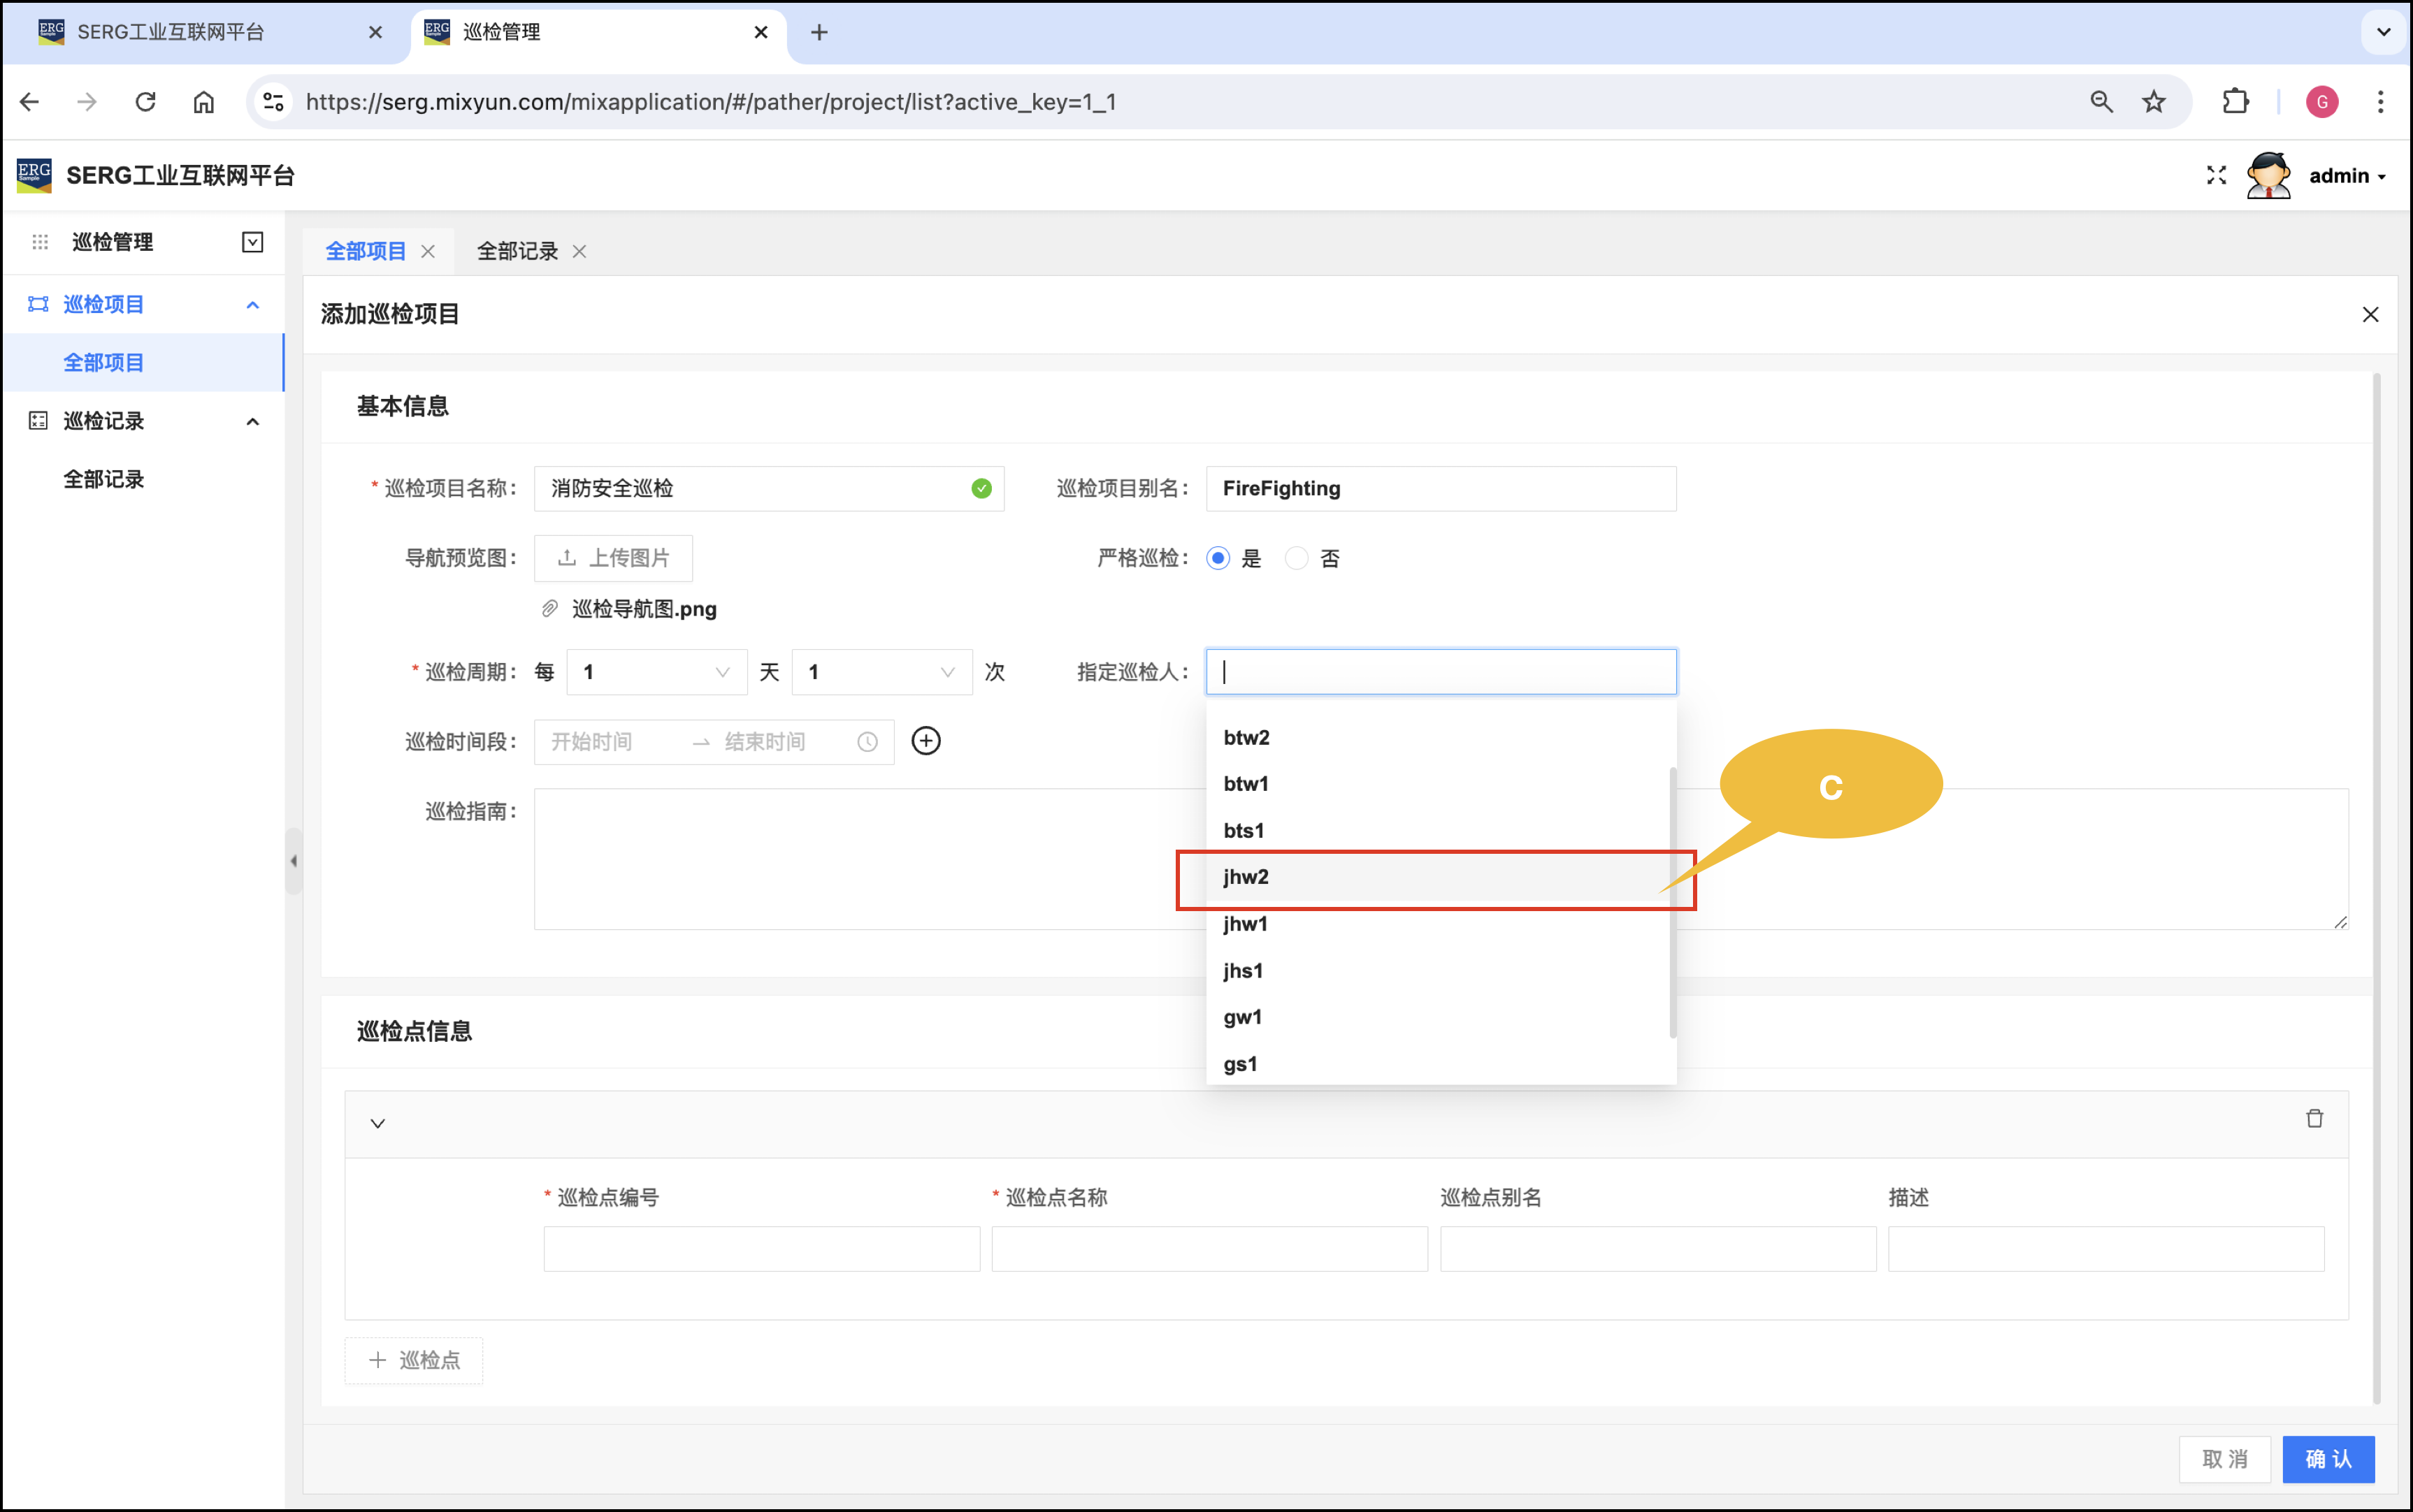The width and height of the screenshot is (2413, 1512).
Task: Click the add time period plus icon
Action: (925, 741)
